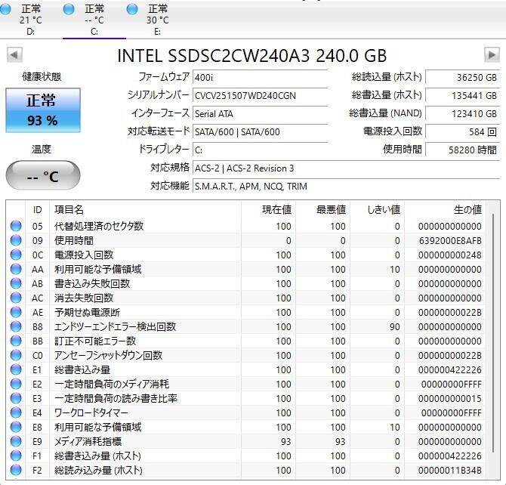Click the next disk right arrow button
Image resolution: width=506 pixels, height=485 pixels.
pos(492,55)
